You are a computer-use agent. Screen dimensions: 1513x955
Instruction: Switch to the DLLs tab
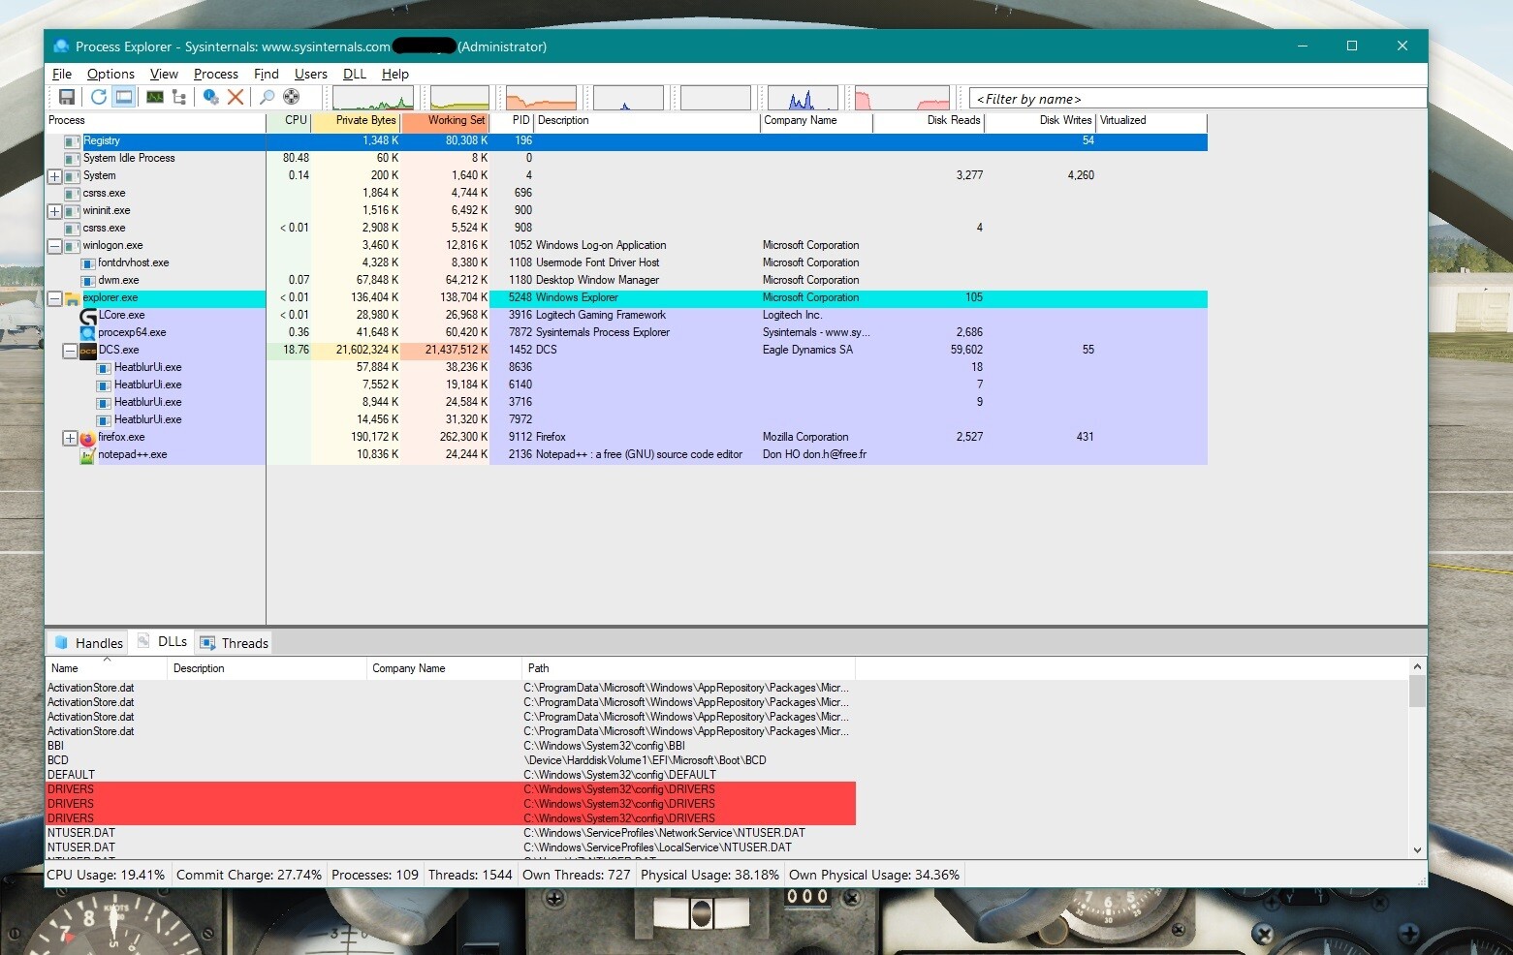click(x=163, y=641)
